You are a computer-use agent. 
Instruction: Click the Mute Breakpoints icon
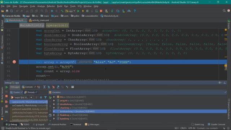(6, 106)
